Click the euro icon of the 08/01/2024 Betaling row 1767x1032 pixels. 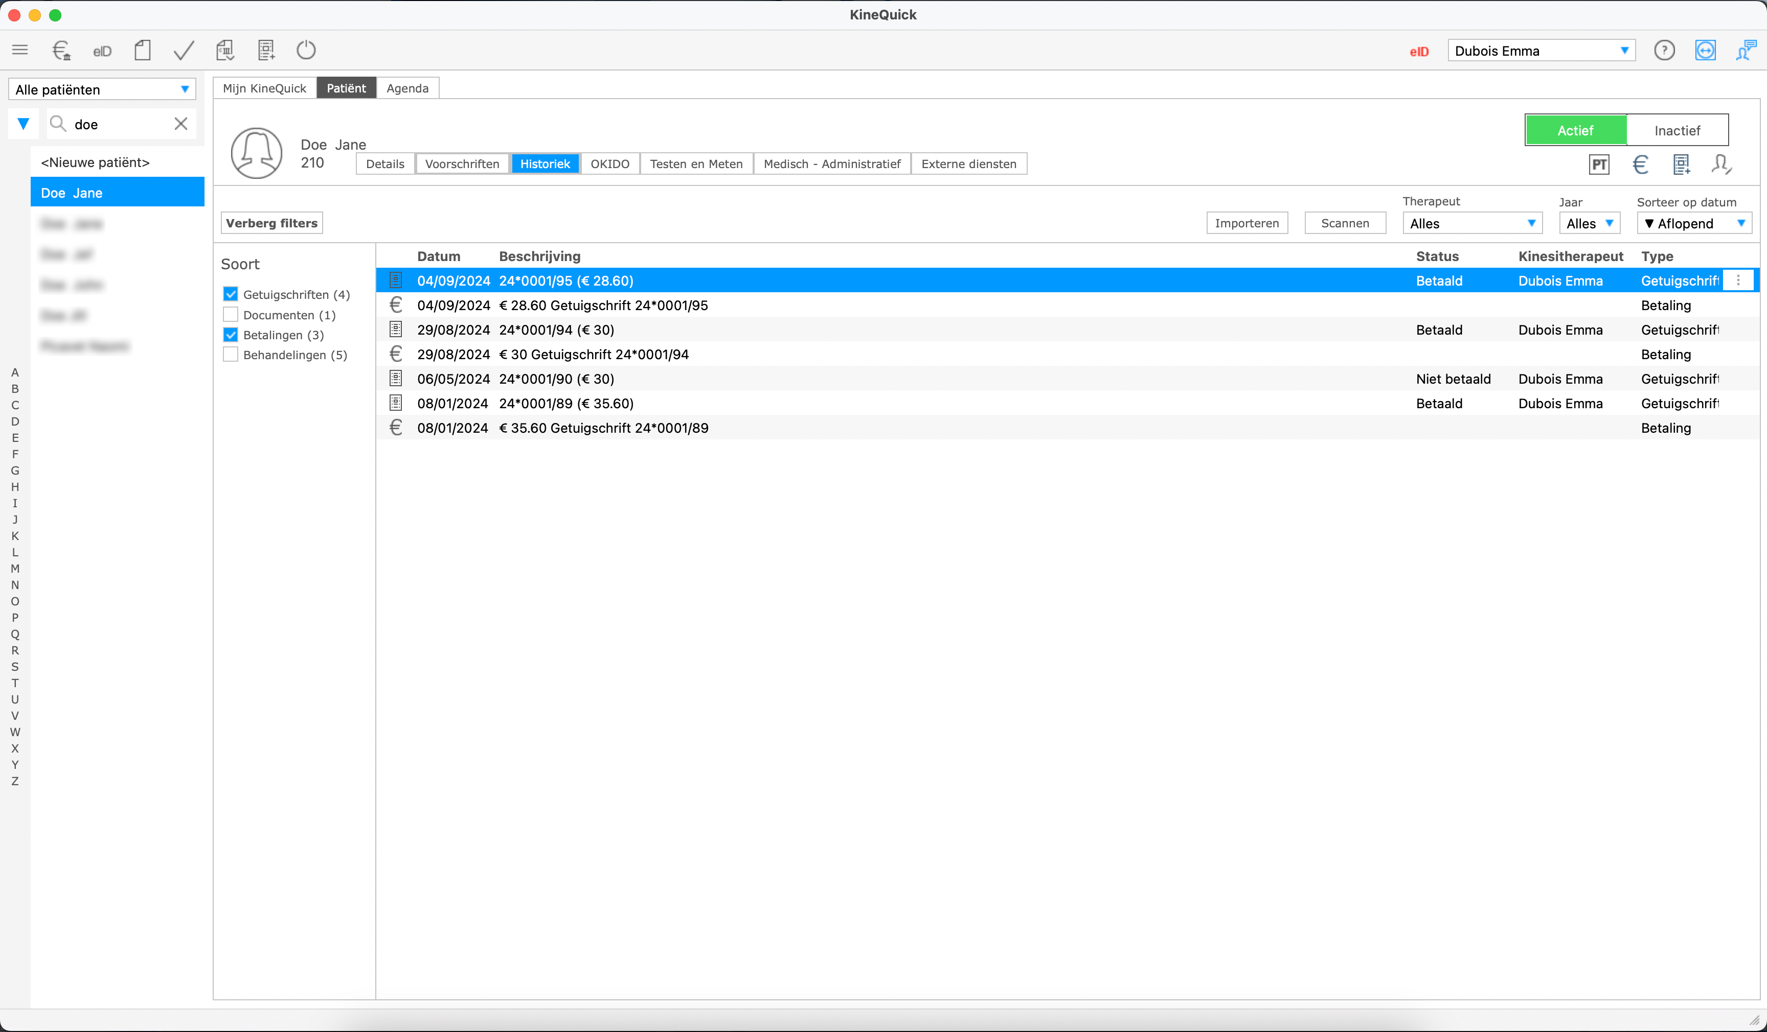coord(395,428)
